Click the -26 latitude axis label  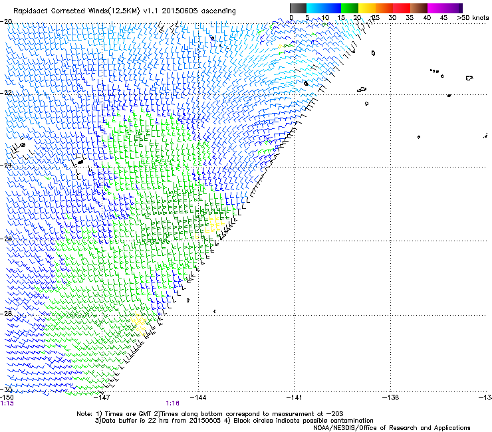6,239
